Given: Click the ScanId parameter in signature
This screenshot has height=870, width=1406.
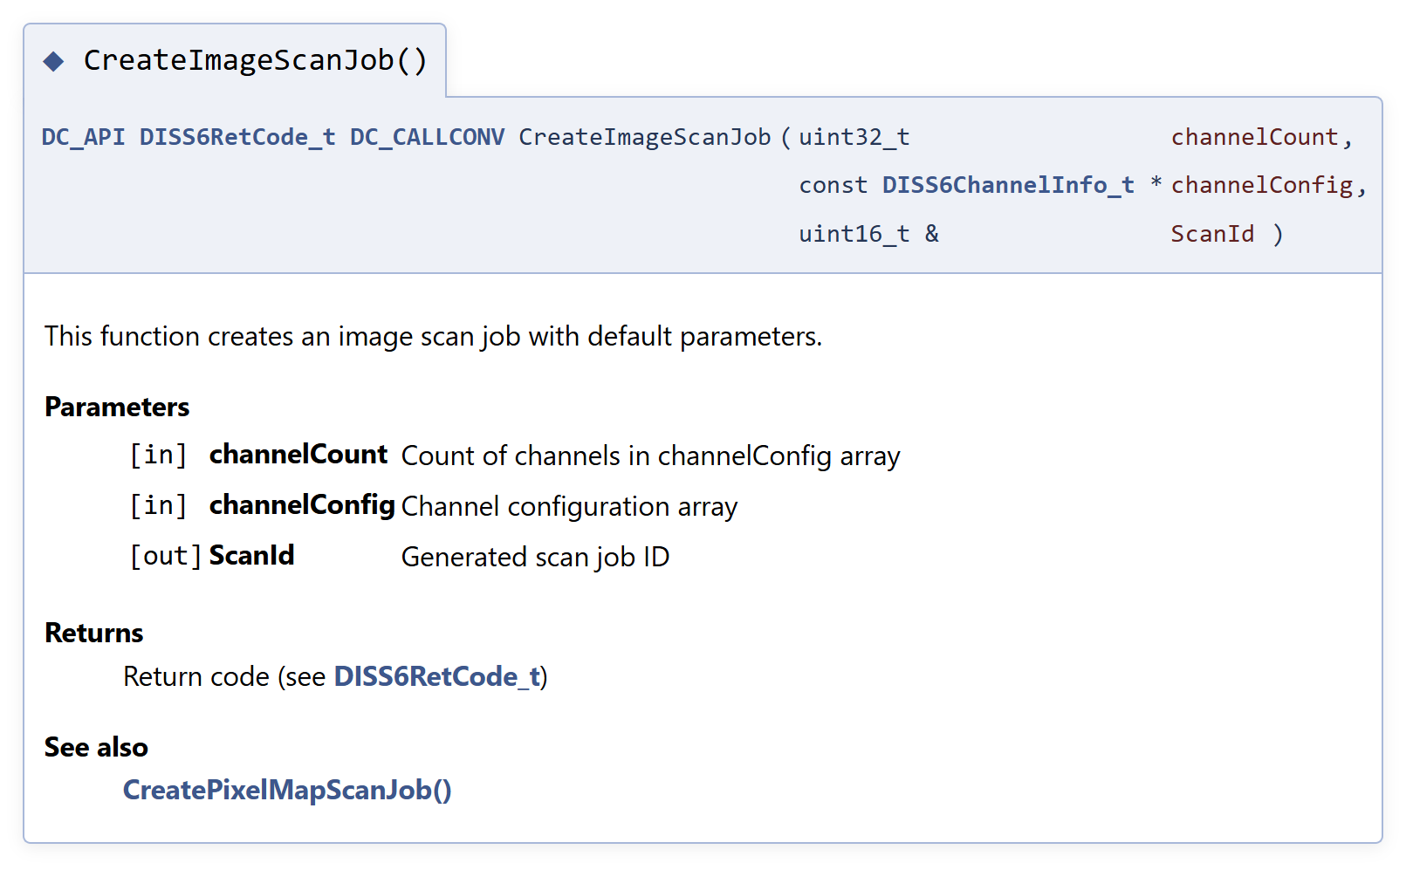Looking at the screenshot, I should [x=1212, y=234].
